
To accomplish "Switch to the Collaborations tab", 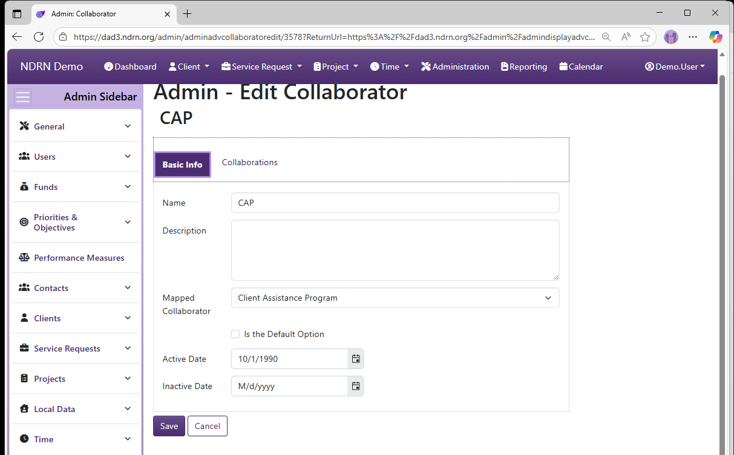I will 250,162.
